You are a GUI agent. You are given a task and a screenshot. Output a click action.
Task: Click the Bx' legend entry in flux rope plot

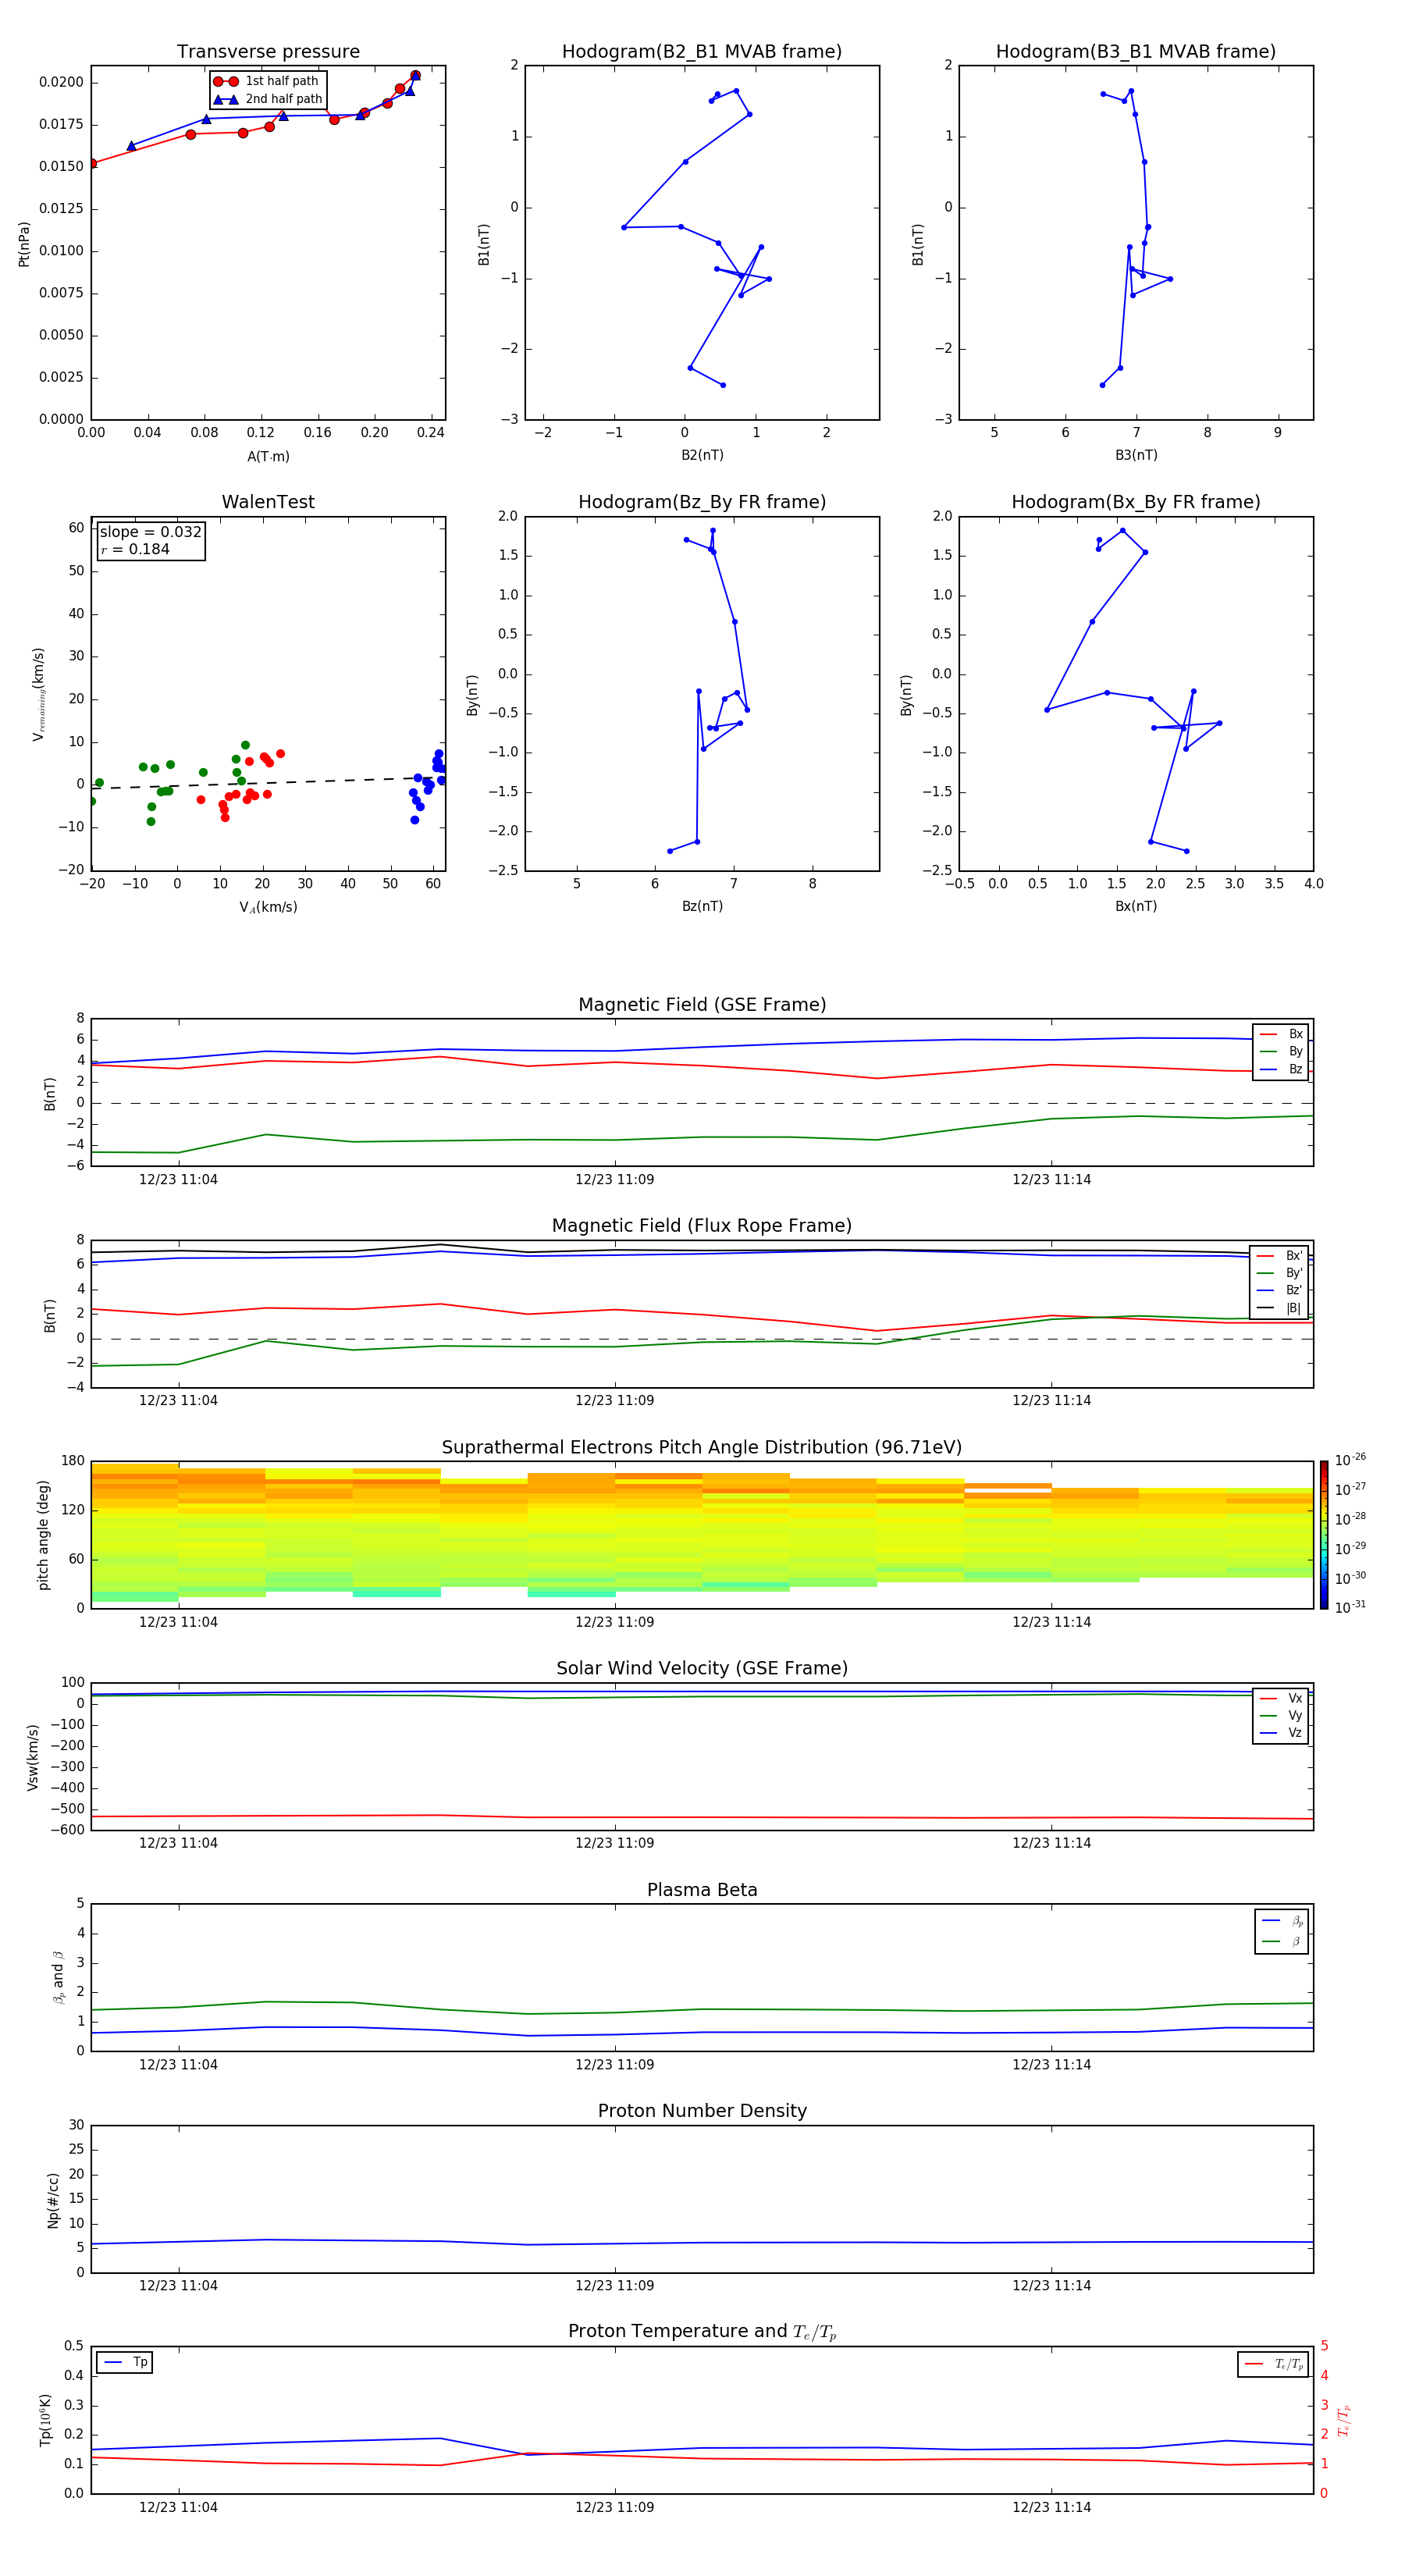[x=1279, y=1256]
